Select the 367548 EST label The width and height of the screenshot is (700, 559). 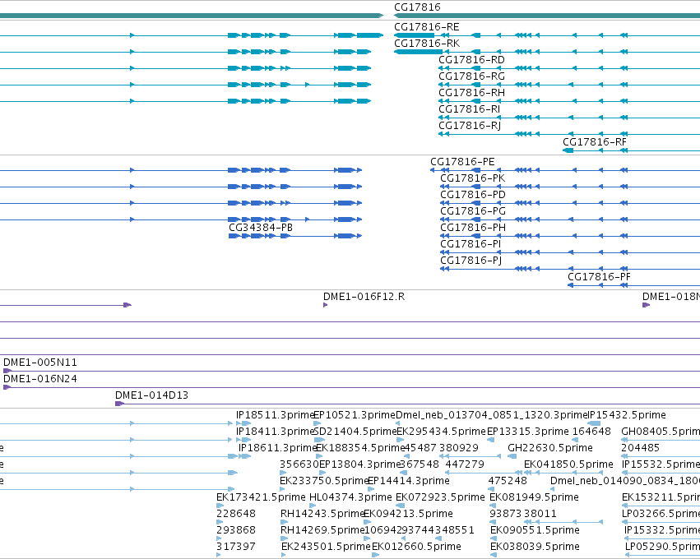point(420,464)
